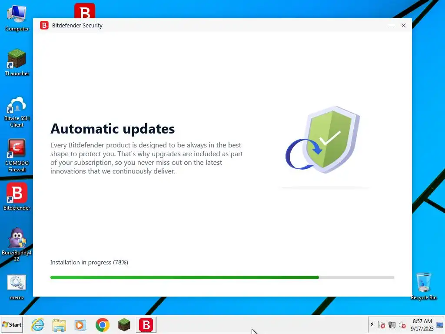Open the clock showing 8:57 AM

[422, 324]
